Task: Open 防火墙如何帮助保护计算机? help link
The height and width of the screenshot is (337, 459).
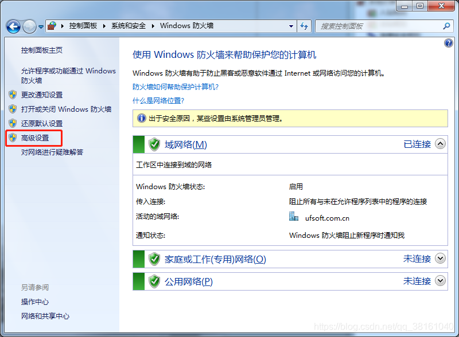Action: (176, 87)
